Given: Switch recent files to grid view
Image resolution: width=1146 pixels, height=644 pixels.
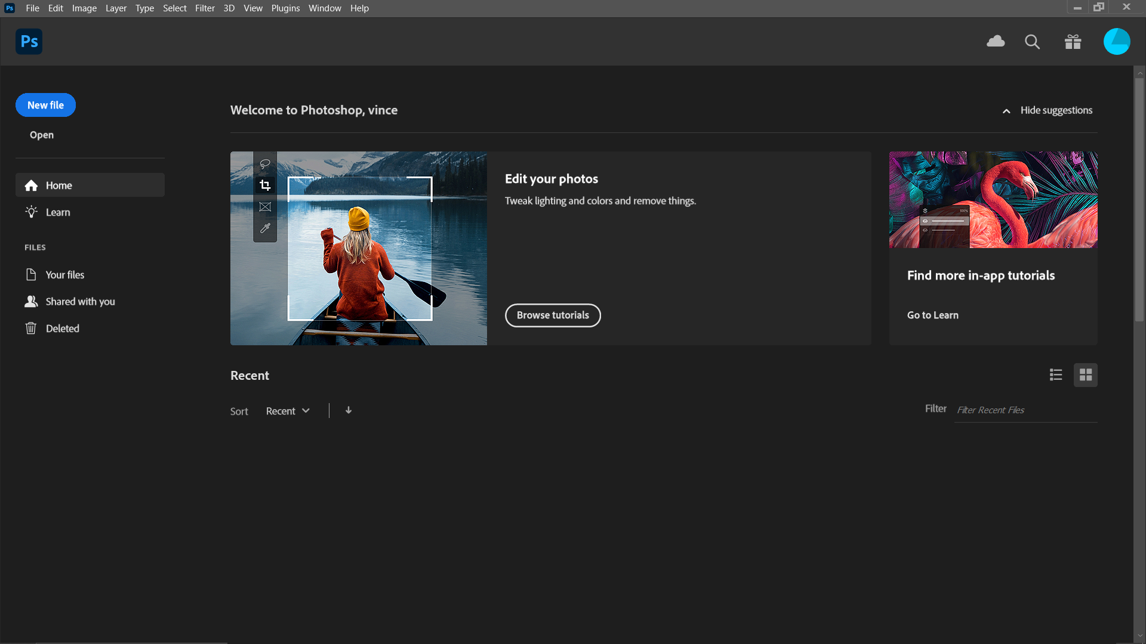Looking at the screenshot, I should [1085, 375].
